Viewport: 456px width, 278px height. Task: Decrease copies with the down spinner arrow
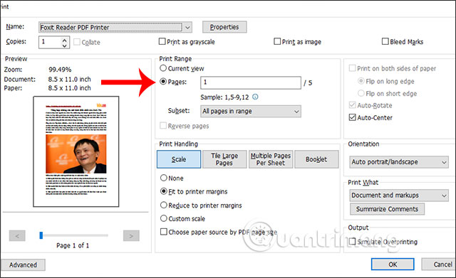65,46
